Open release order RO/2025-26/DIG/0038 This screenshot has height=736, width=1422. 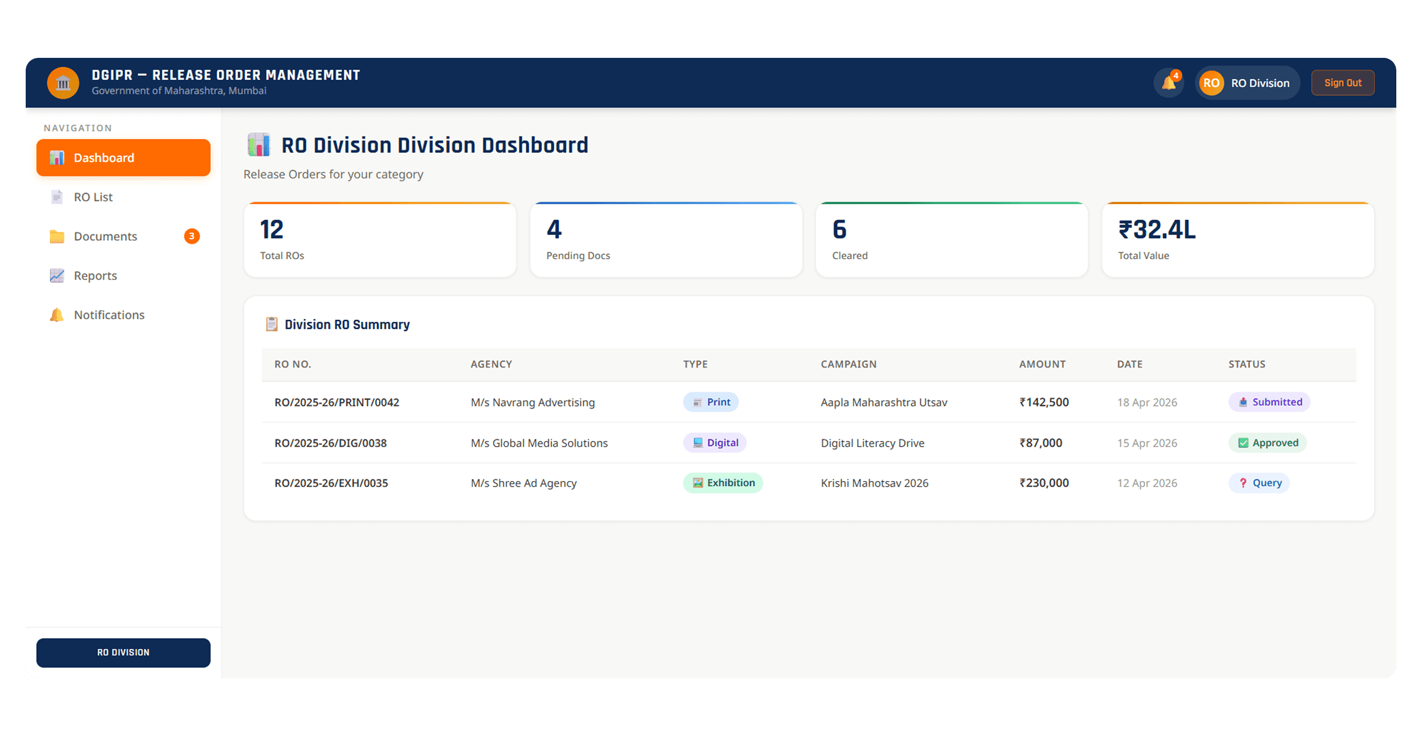pos(331,443)
